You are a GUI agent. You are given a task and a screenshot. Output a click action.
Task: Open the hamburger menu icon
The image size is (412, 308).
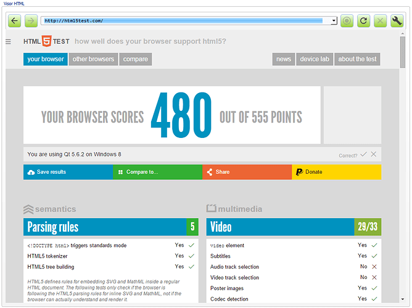[9, 41]
